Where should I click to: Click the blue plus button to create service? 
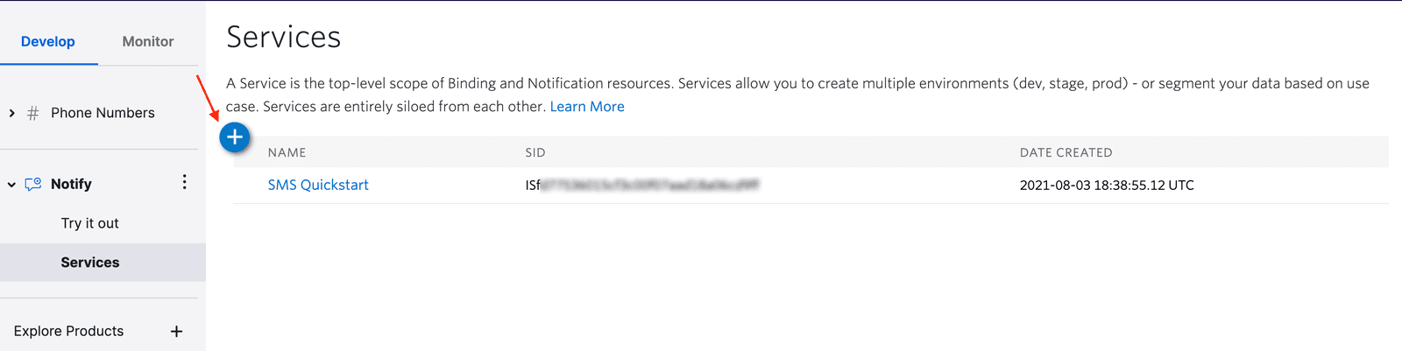coord(235,137)
